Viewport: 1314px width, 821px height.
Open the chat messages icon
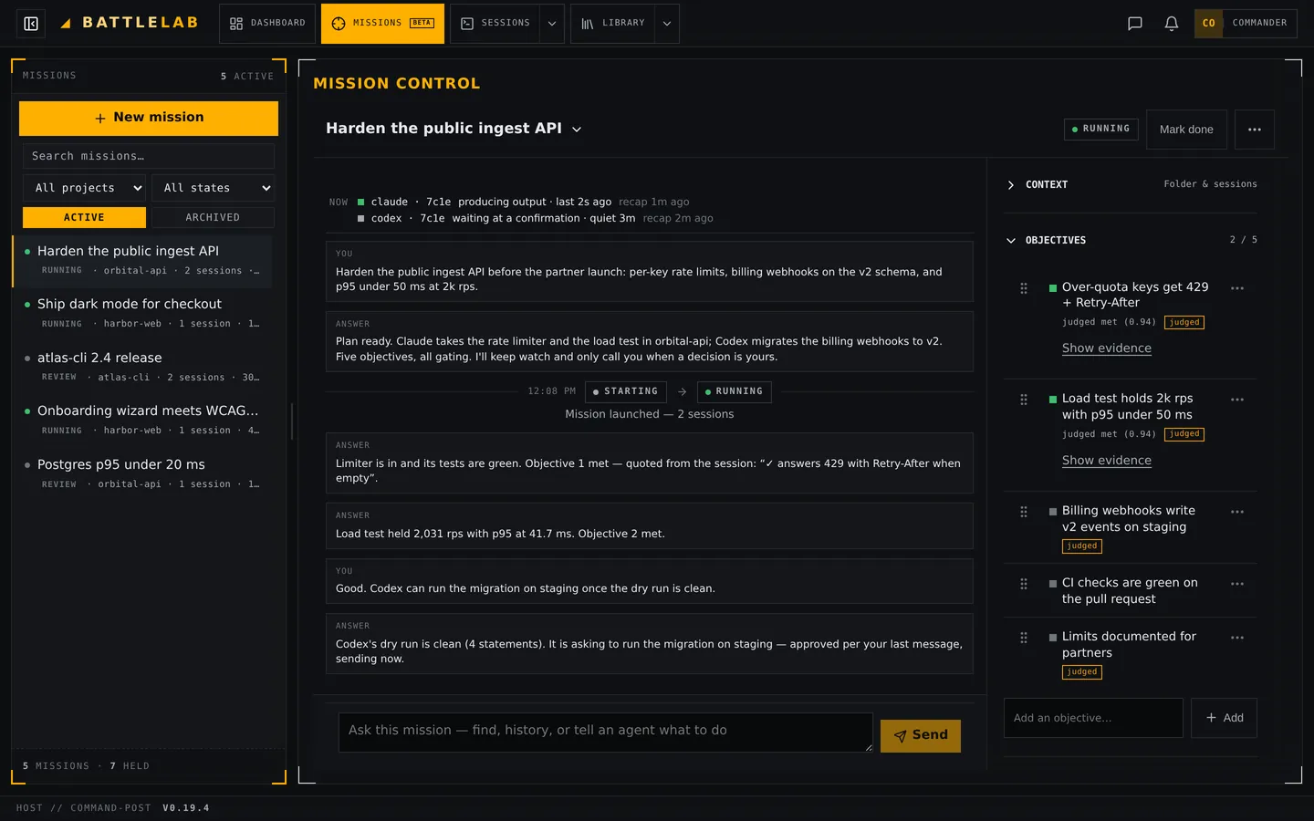click(x=1135, y=24)
